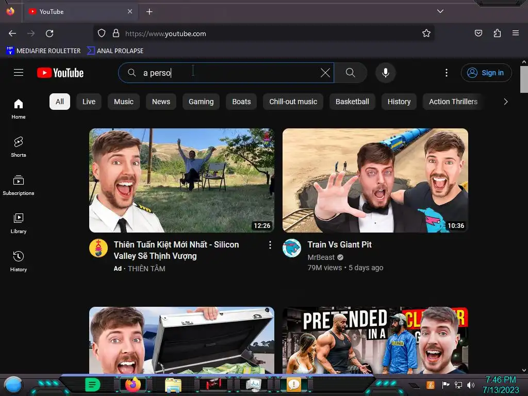
Task: Open the Firefox application menu
Action: coord(516,34)
